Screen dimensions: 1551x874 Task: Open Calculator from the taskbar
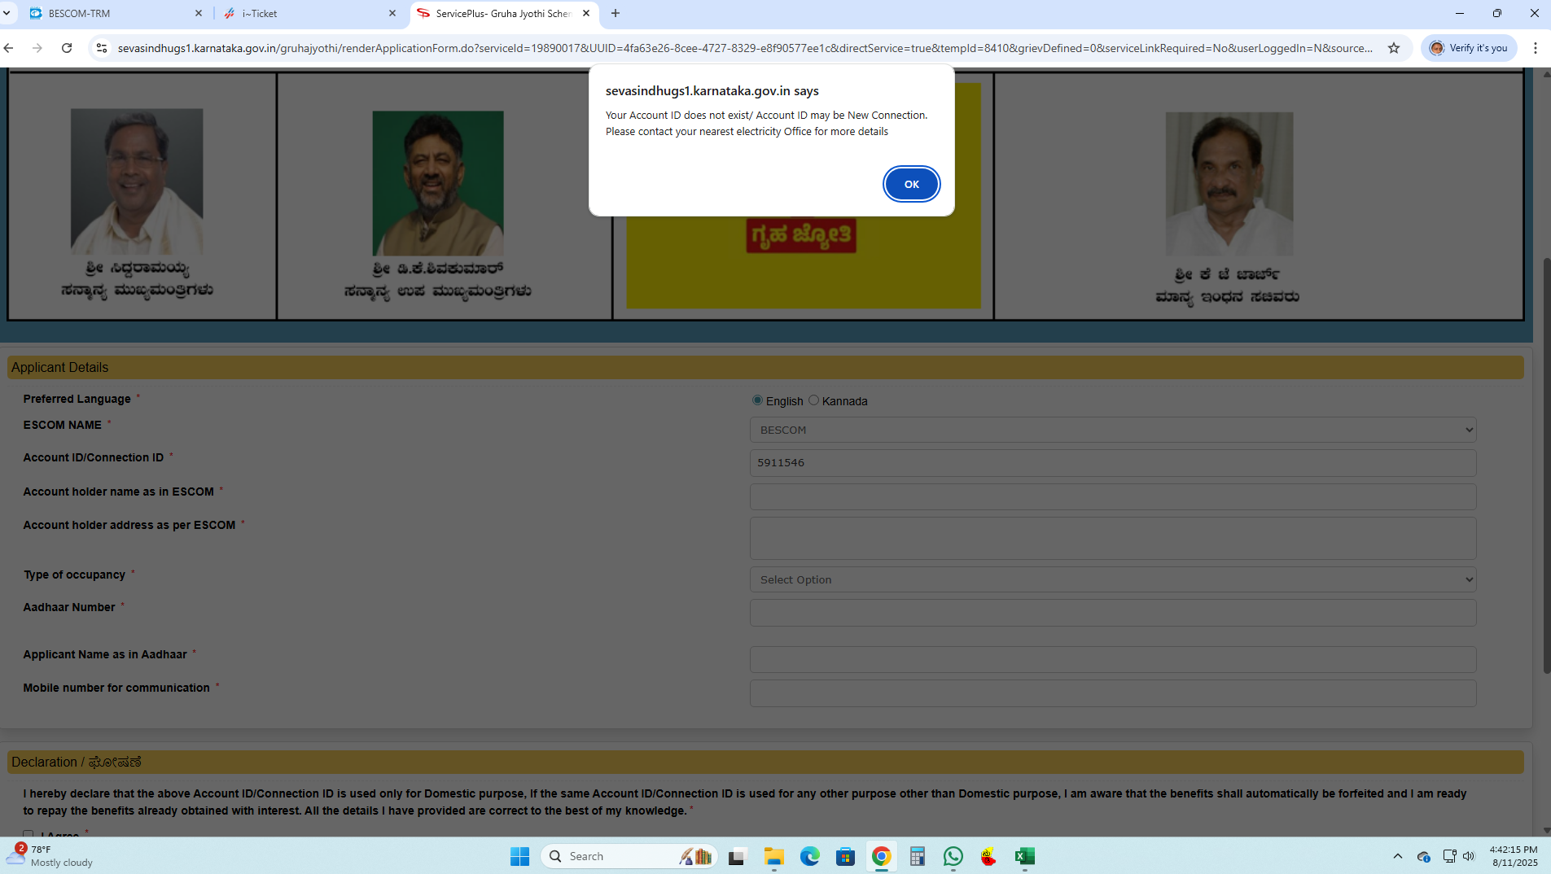point(918,856)
